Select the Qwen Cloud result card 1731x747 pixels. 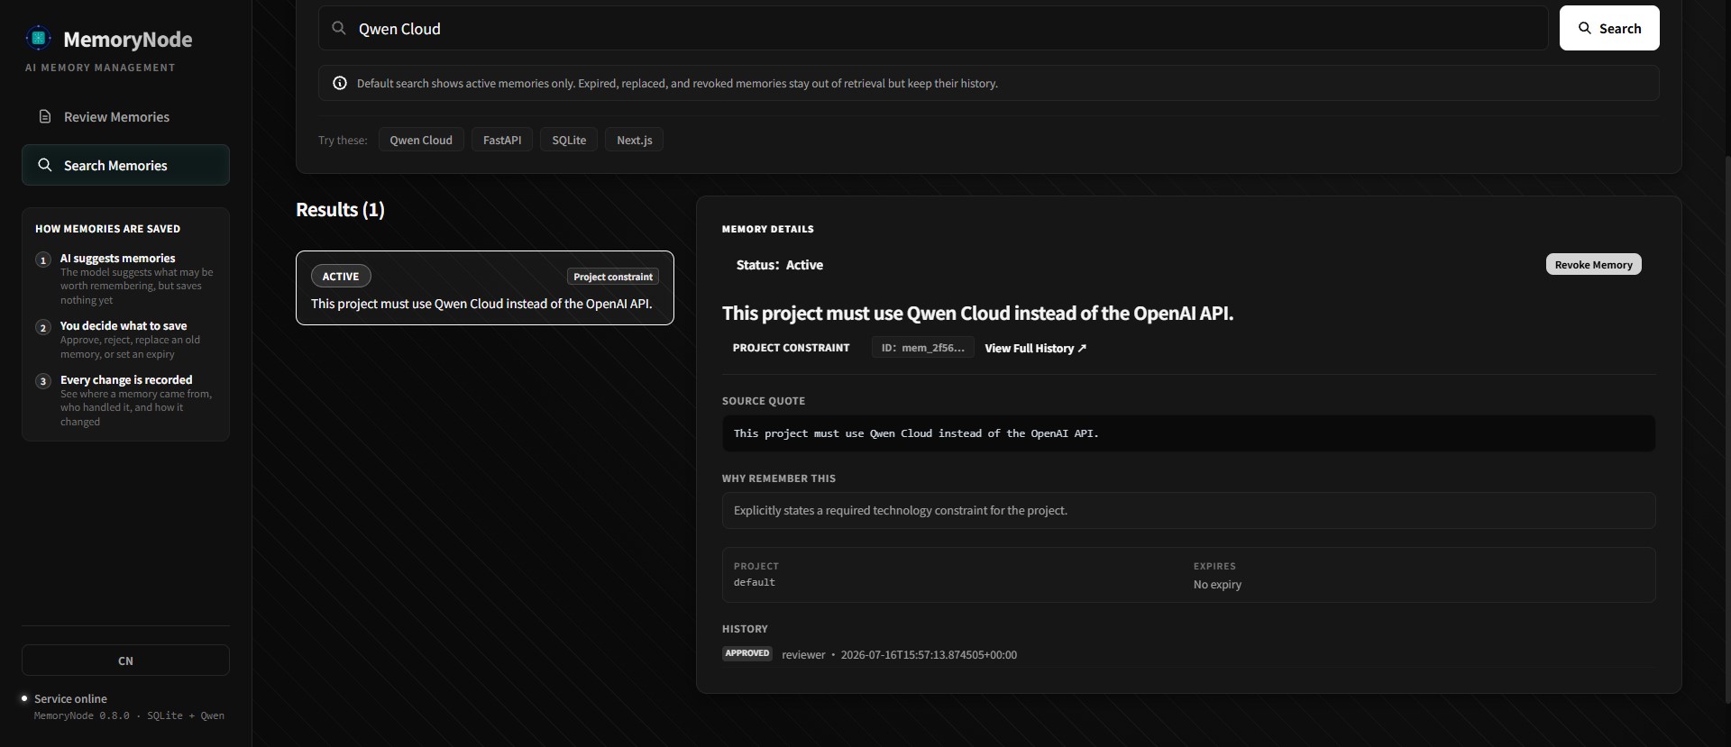click(485, 288)
